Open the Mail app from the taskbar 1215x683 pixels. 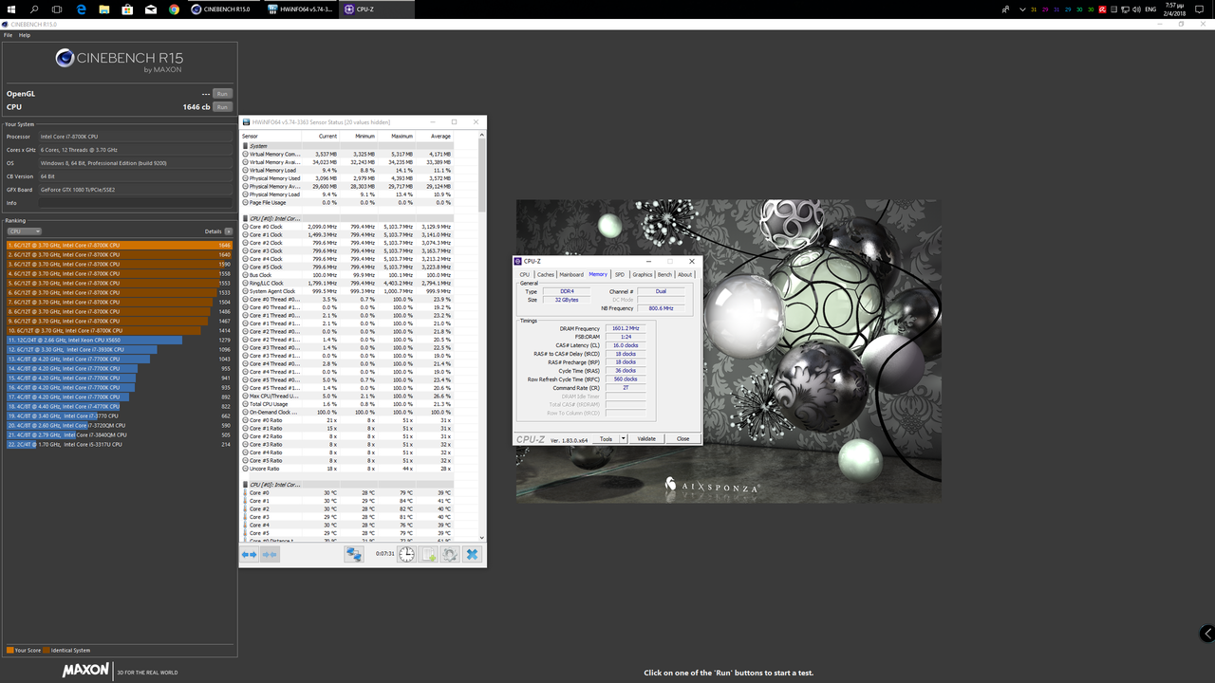coord(150,9)
